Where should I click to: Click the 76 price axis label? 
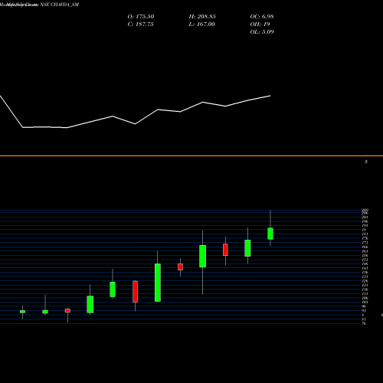click(x=365, y=323)
